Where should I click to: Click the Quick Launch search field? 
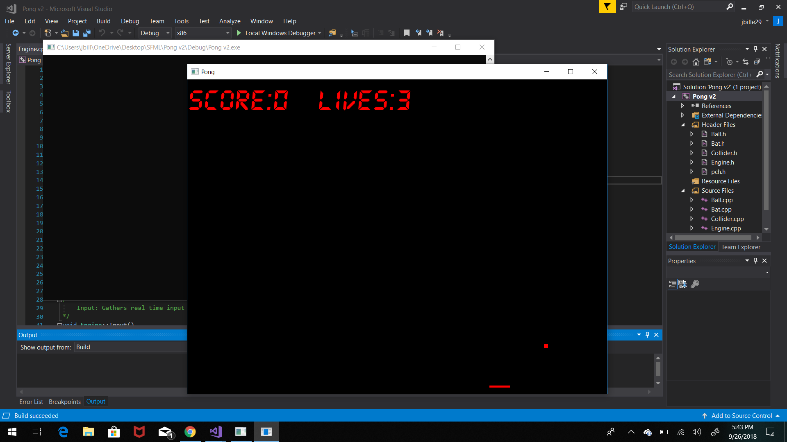coord(683,7)
